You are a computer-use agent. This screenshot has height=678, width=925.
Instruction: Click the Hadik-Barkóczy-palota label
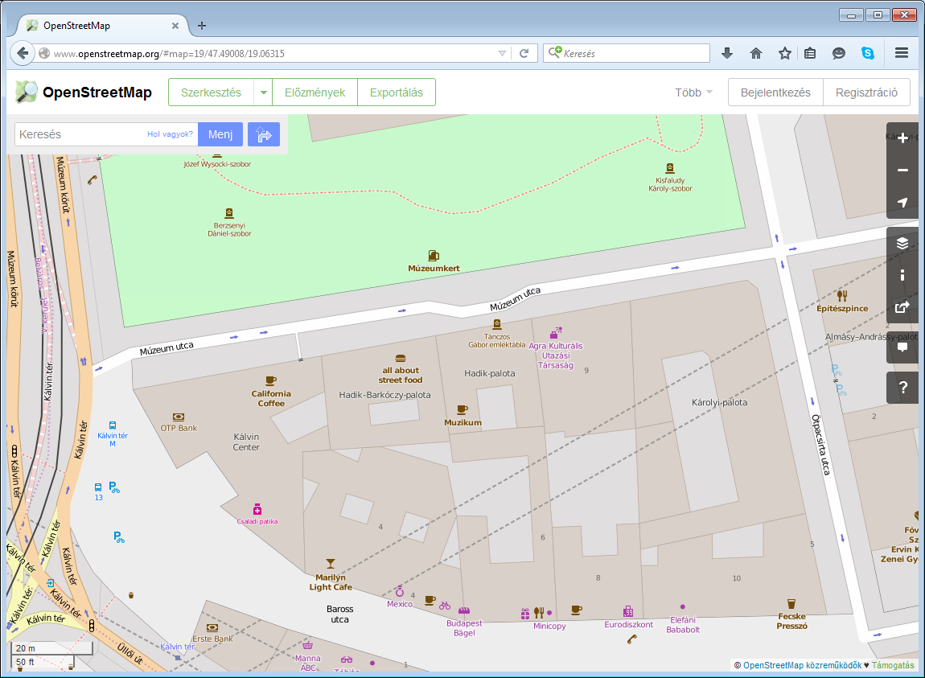(x=384, y=395)
